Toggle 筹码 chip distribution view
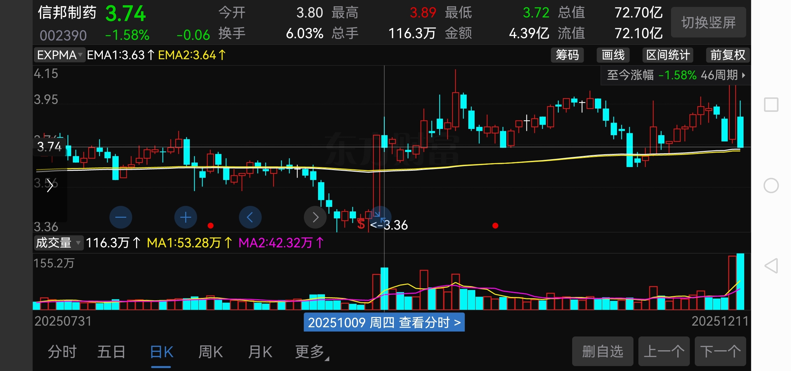The width and height of the screenshot is (791, 371). (567, 55)
